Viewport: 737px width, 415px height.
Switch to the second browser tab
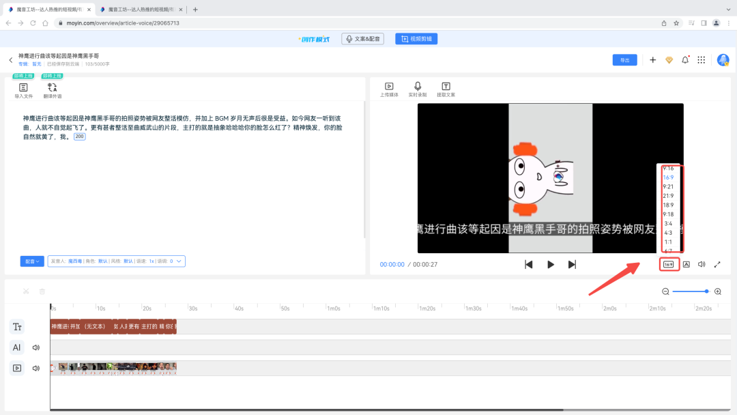click(141, 10)
